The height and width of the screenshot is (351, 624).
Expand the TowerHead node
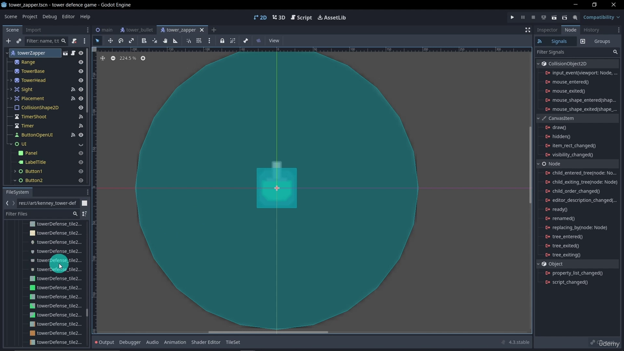pyautogui.click(x=11, y=80)
